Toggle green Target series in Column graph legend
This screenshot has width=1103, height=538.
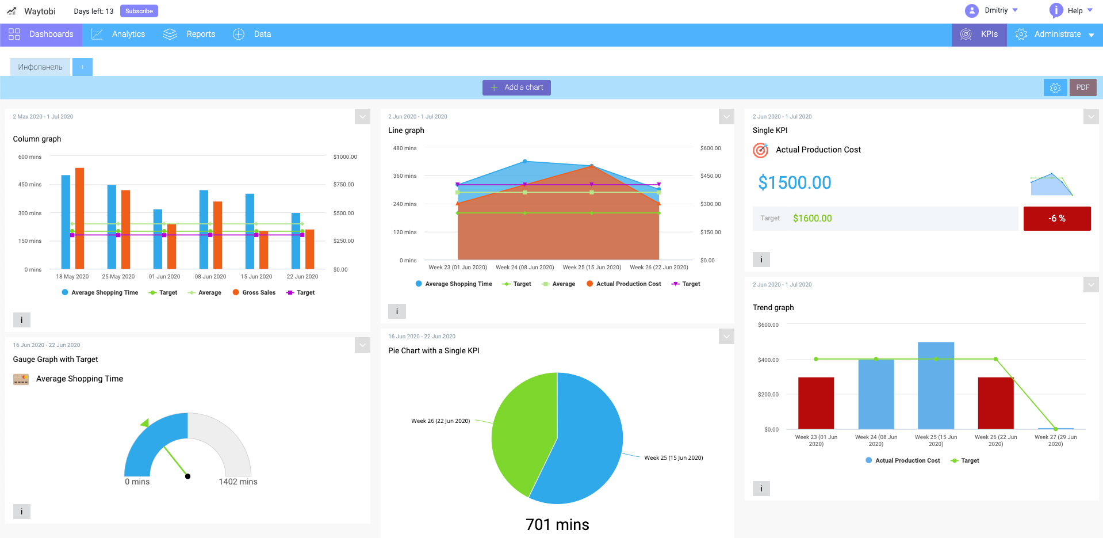click(x=163, y=293)
